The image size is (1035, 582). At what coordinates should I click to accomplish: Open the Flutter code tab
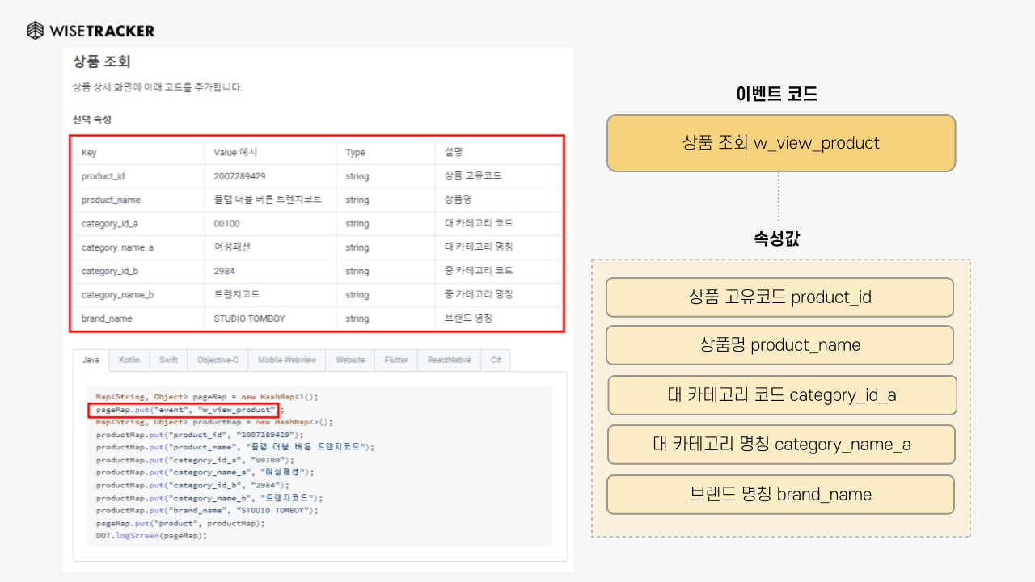click(395, 360)
